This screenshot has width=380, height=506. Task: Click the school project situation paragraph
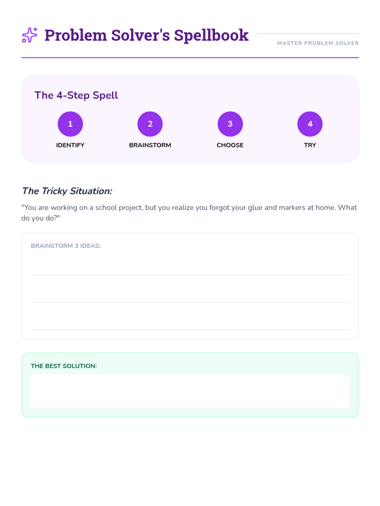click(x=189, y=213)
